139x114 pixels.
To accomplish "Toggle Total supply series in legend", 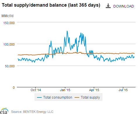I will [x=87, y=97].
